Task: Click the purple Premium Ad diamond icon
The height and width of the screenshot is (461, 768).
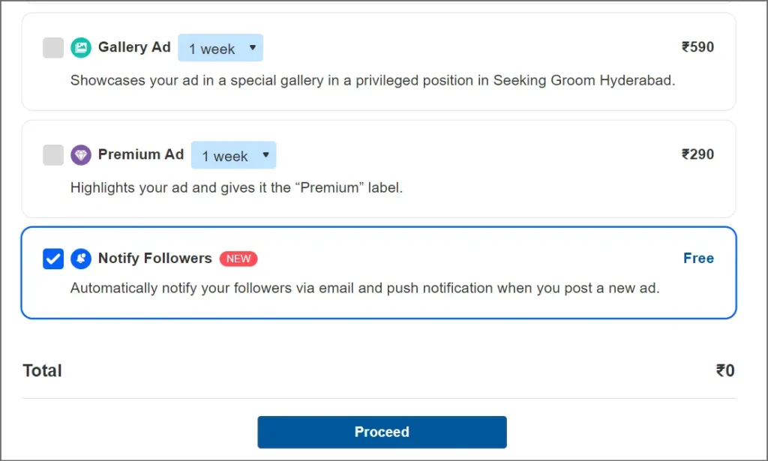Action: (x=81, y=155)
